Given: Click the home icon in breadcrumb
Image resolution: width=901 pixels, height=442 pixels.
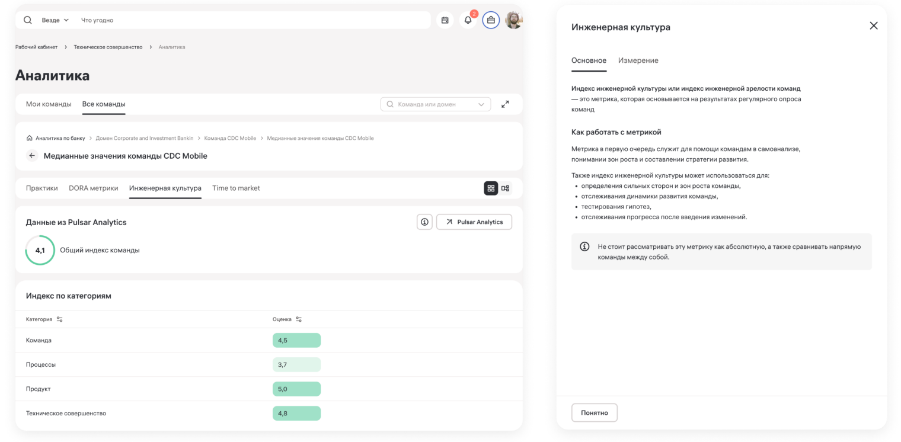Looking at the screenshot, I should [x=28, y=137].
